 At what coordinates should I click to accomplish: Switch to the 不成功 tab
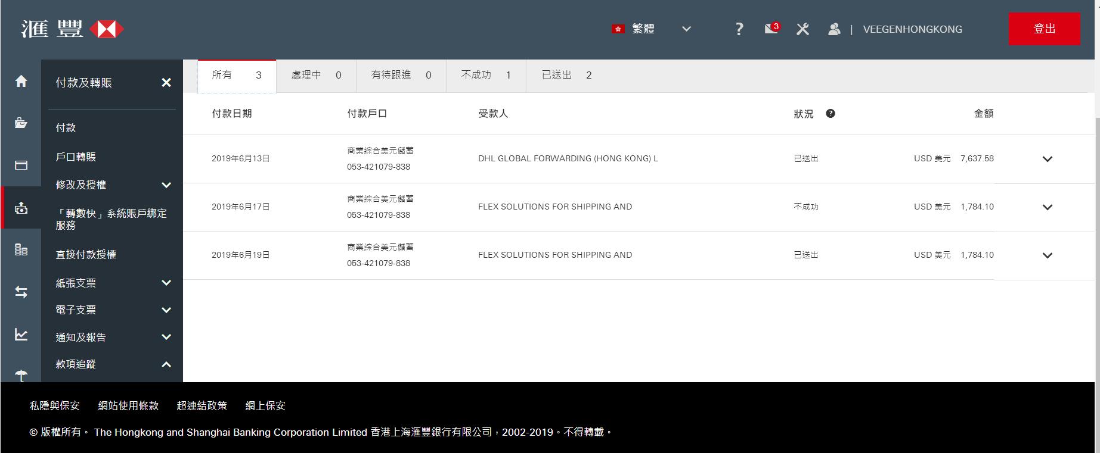point(486,76)
